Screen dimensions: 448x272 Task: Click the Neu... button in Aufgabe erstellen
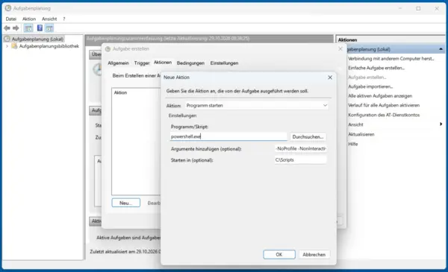[125, 203]
